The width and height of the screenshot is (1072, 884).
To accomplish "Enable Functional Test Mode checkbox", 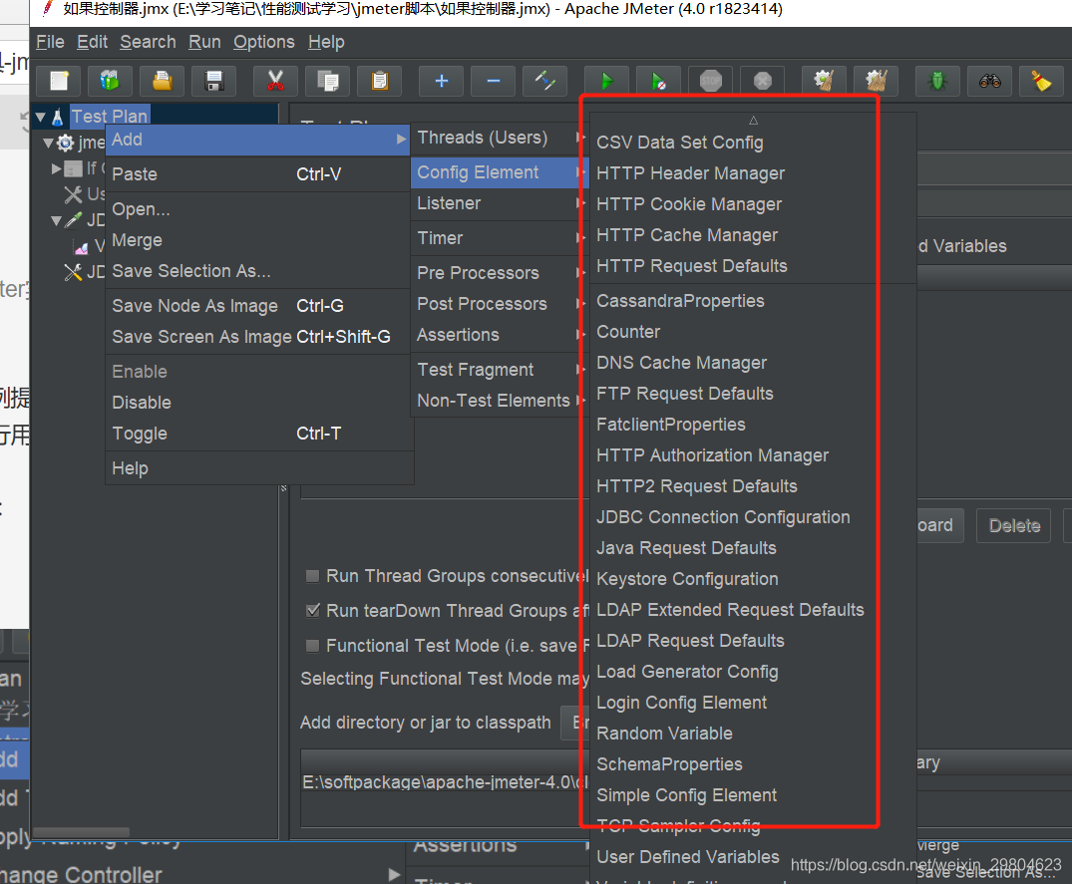I will click(x=312, y=646).
